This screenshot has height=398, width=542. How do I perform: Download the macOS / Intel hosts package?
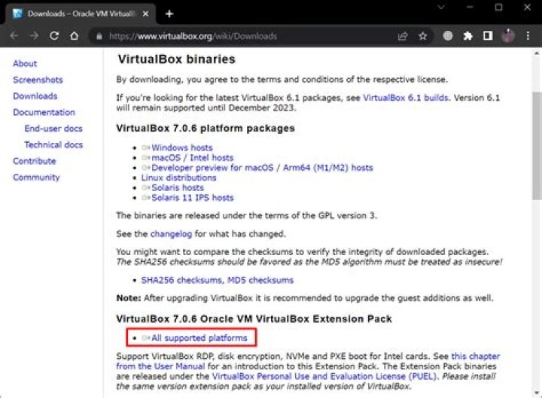tap(192, 158)
